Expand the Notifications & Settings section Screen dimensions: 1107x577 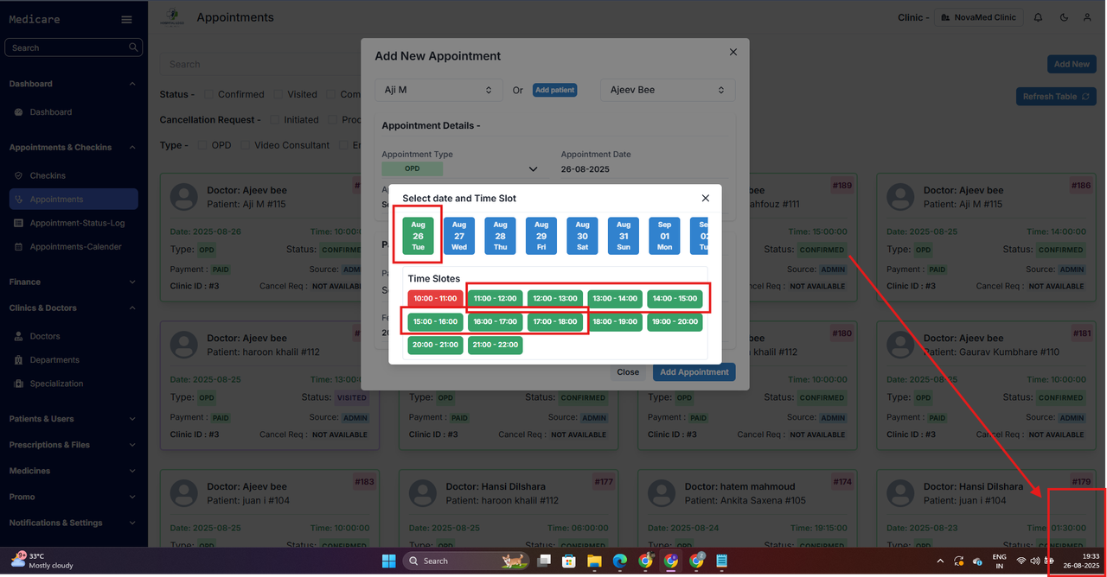pos(132,523)
